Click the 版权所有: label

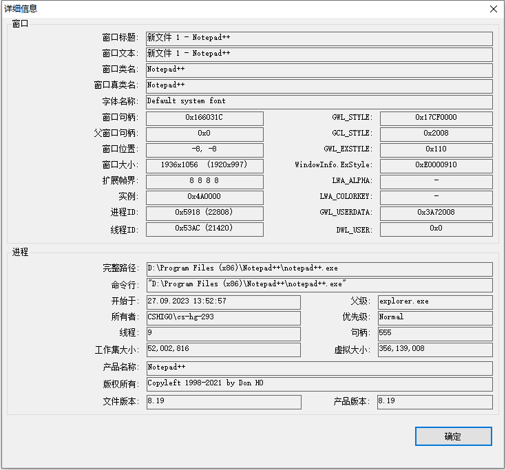click(x=121, y=384)
